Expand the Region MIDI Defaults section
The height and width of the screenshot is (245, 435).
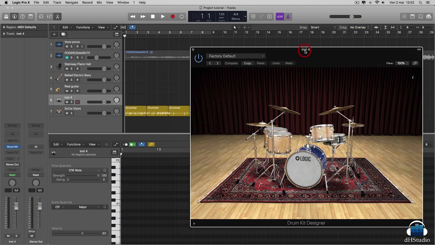pos(4,27)
